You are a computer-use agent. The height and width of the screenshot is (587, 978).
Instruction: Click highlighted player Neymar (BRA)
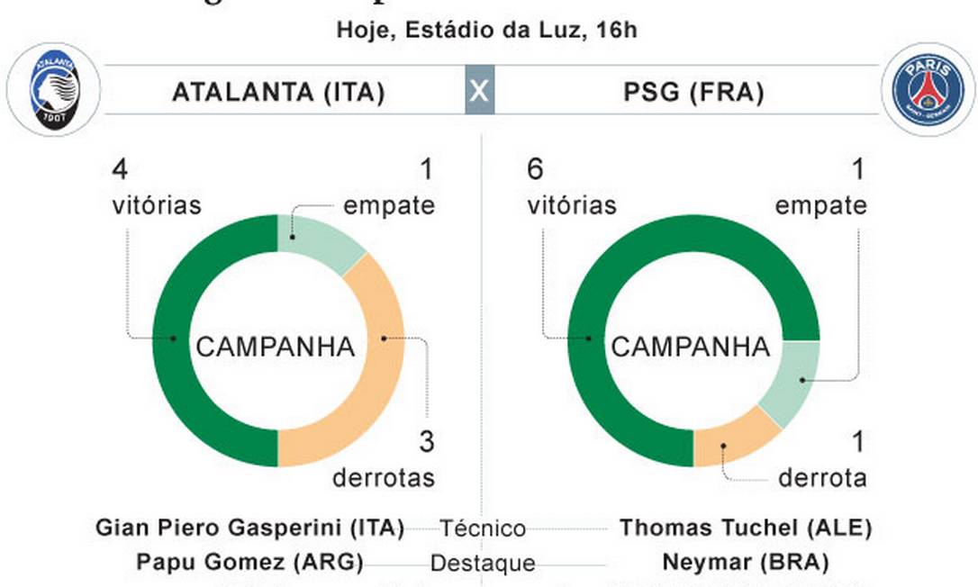click(x=746, y=563)
